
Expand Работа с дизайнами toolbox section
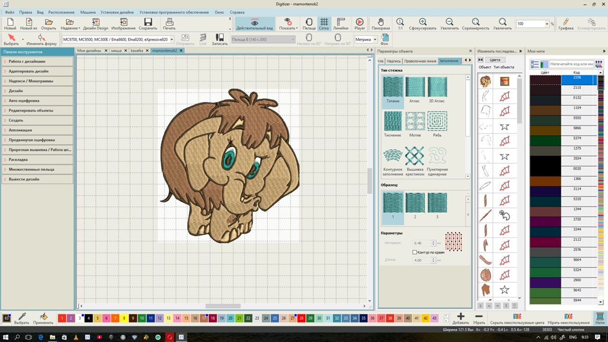coord(37,61)
